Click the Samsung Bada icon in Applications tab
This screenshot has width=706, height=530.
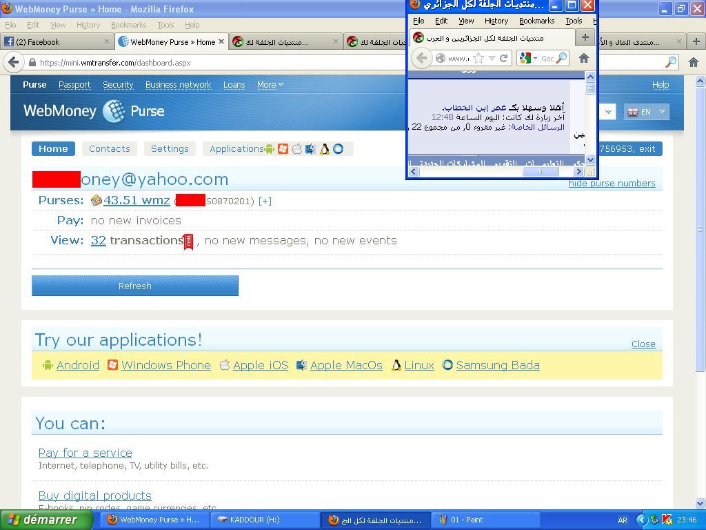coord(338,149)
